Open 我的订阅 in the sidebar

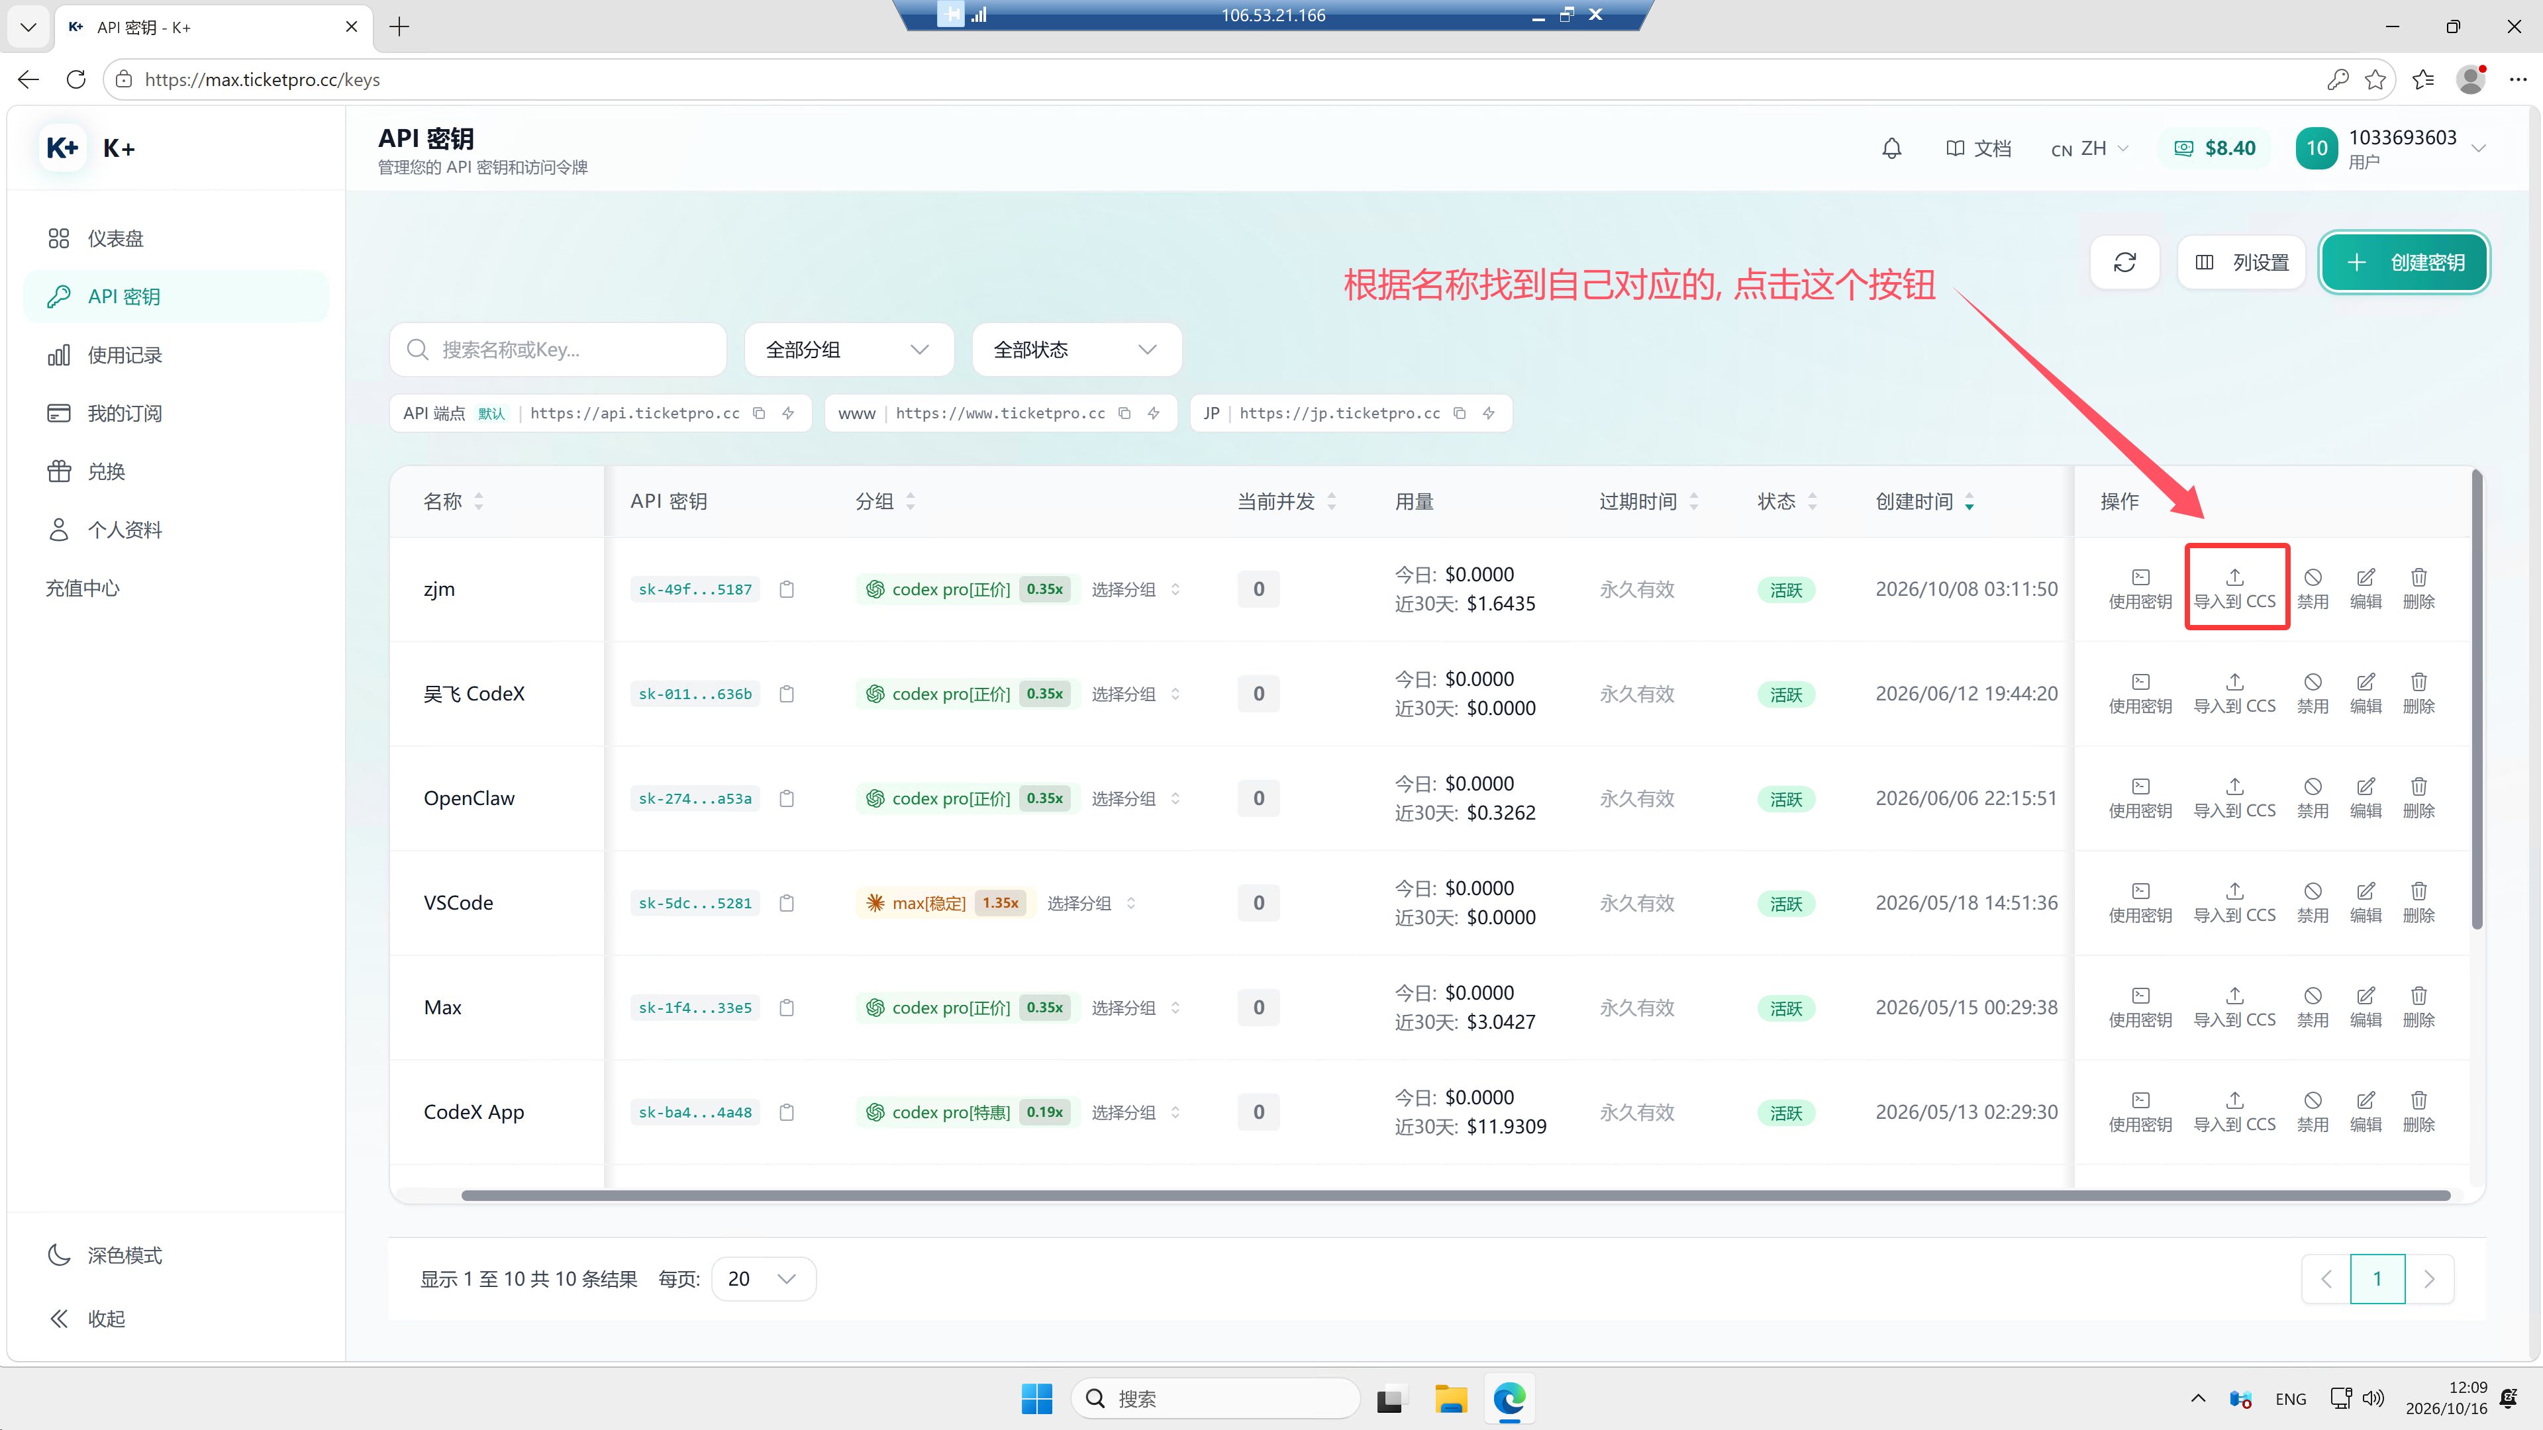click(175, 412)
